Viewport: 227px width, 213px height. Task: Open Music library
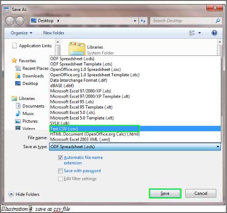pos(28,114)
